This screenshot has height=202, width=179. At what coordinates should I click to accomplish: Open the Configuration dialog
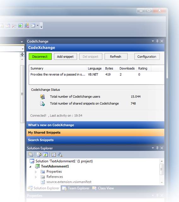tap(147, 57)
